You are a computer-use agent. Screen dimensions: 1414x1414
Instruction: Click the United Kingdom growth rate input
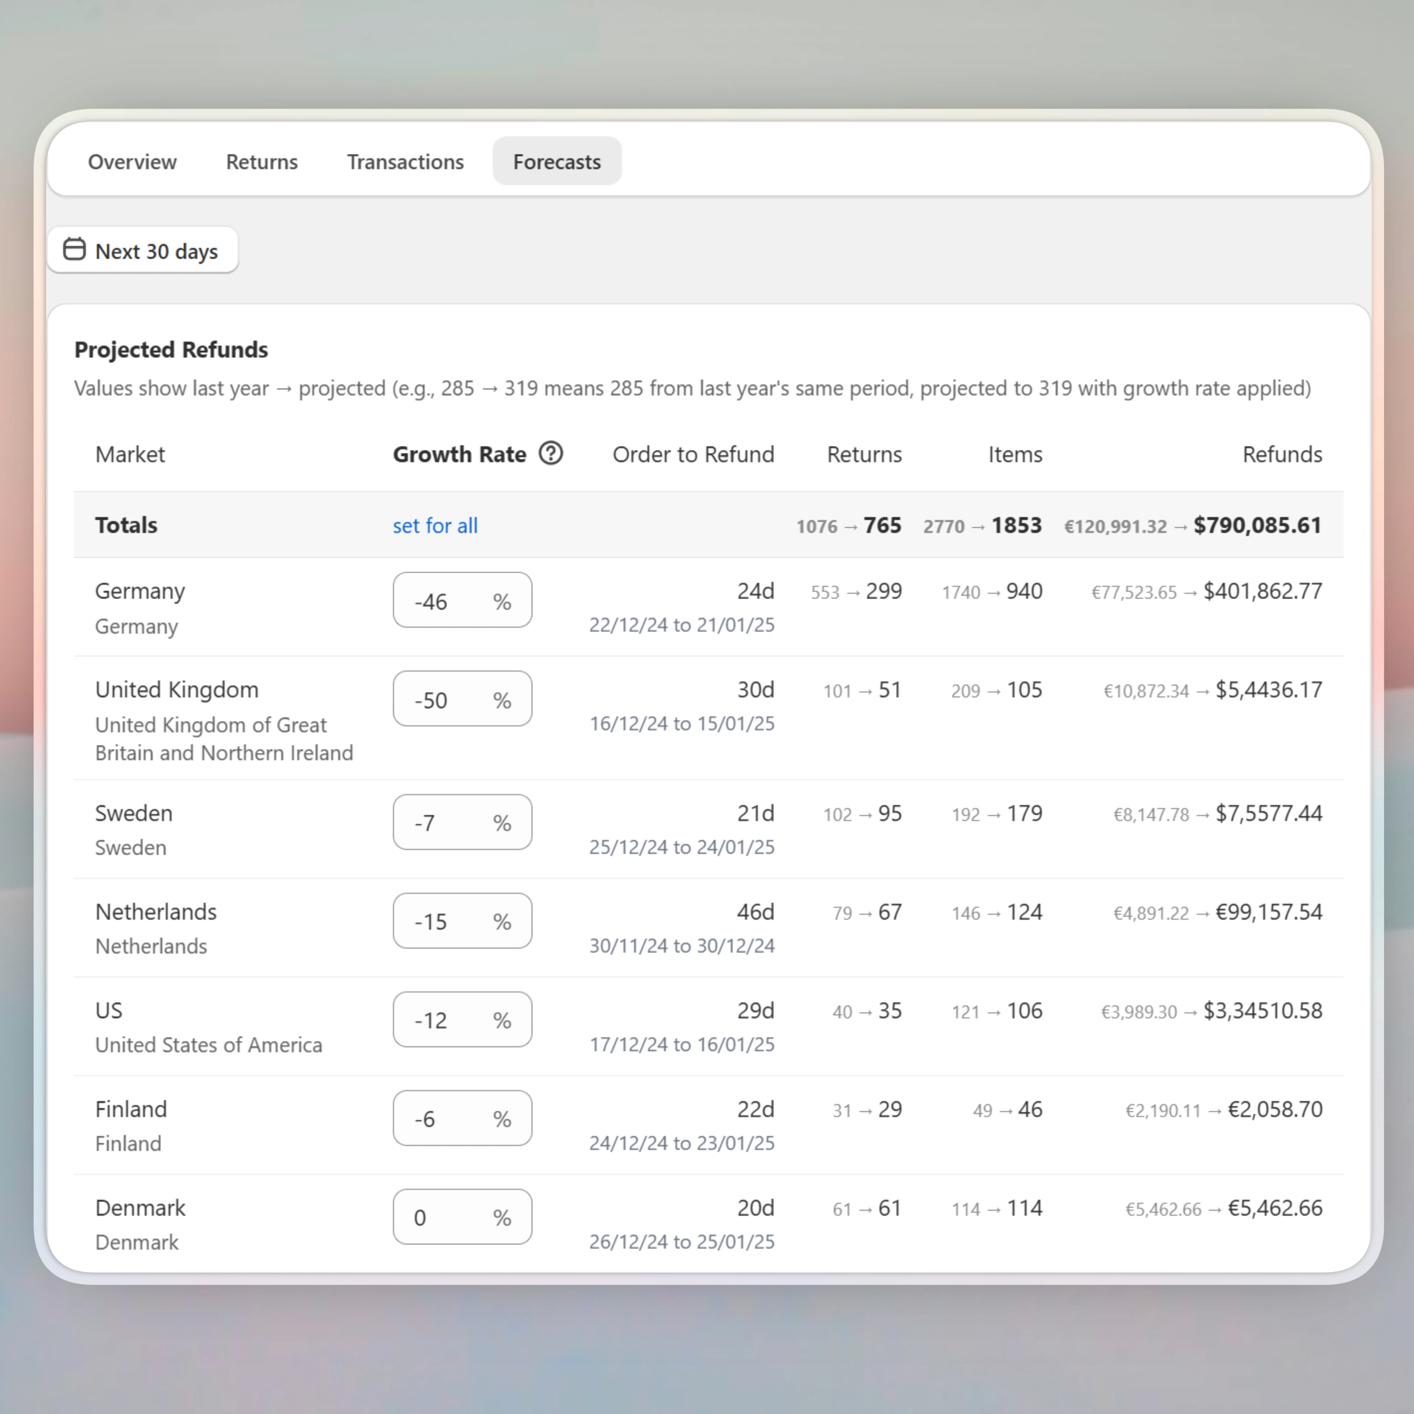click(462, 699)
